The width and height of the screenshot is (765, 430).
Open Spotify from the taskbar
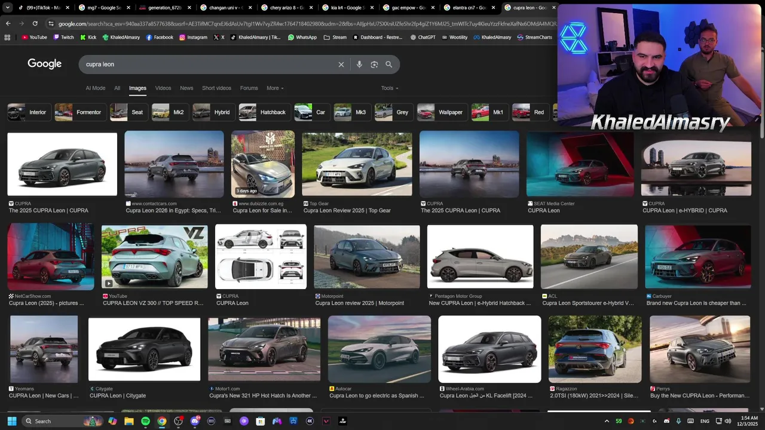tap(145, 421)
